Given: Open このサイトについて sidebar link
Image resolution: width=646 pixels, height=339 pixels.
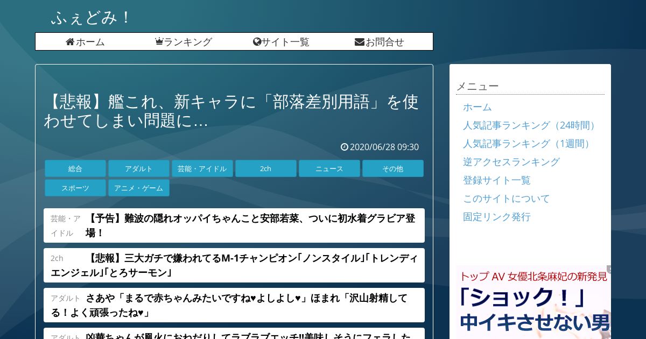Looking at the screenshot, I should pyautogui.click(x=507, y=199).
